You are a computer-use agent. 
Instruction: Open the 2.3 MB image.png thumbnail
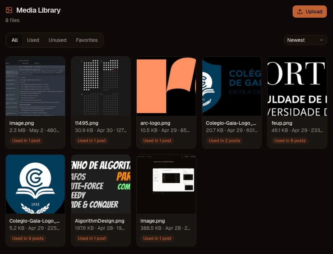point(35,86)
